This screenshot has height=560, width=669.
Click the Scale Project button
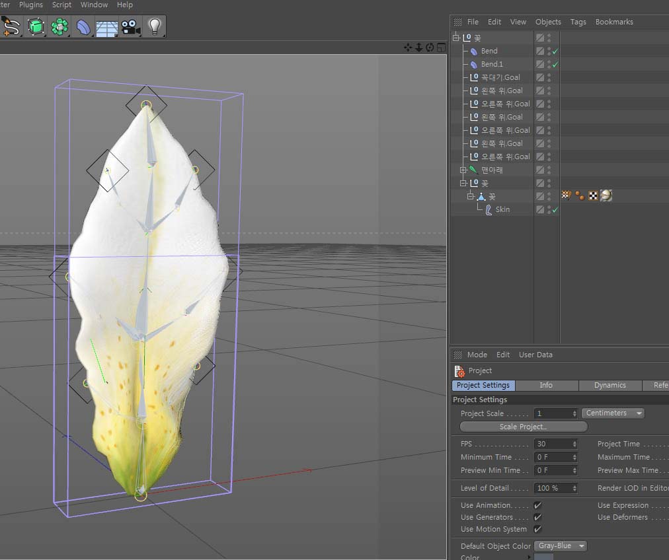click(x=522, y=427)
